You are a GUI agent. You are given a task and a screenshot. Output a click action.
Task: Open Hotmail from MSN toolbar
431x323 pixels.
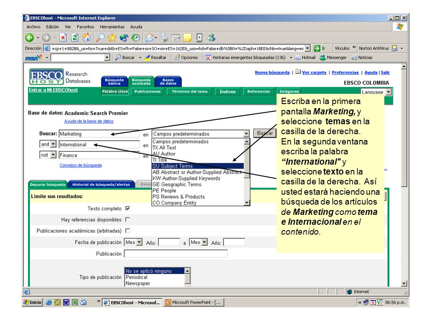pyautogui.click(x=305, y=58)
